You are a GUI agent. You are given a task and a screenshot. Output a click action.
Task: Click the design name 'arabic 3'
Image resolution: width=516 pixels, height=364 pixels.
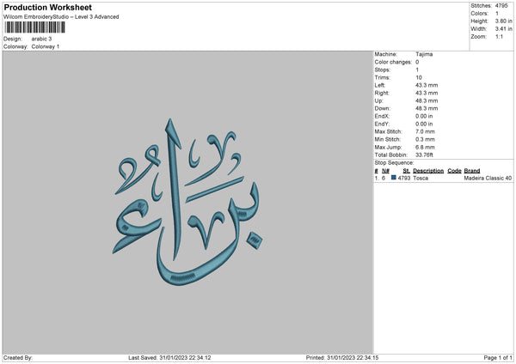click(x=41, y=39)
